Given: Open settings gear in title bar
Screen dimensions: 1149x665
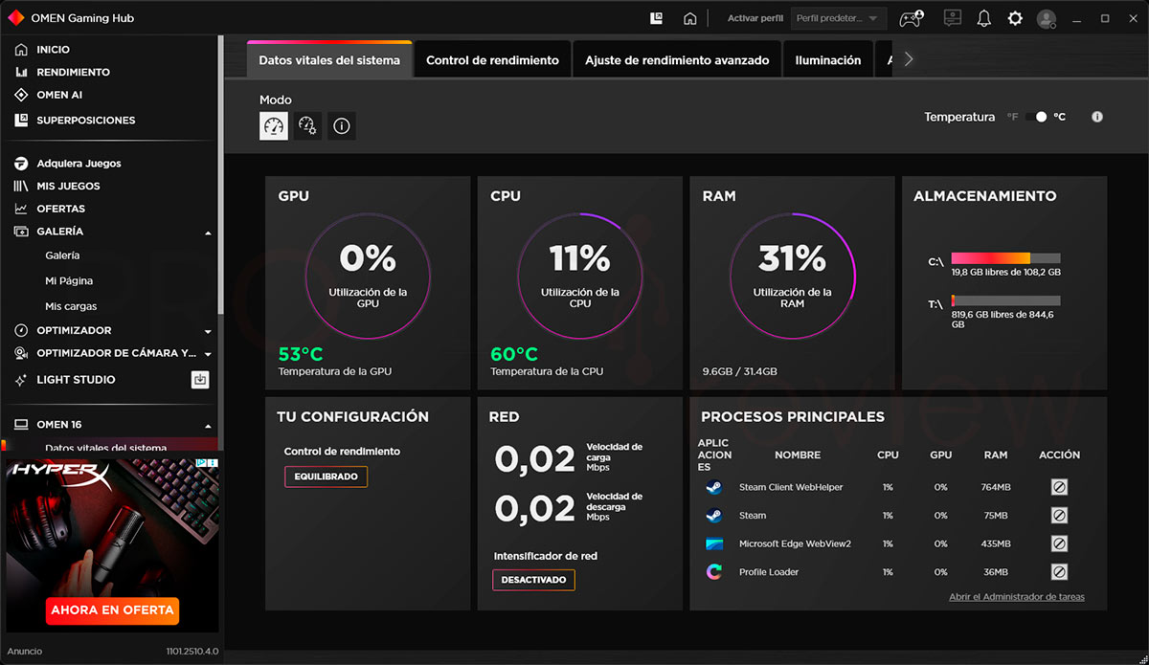Looking at the screenshot, I should [1015, 18].
